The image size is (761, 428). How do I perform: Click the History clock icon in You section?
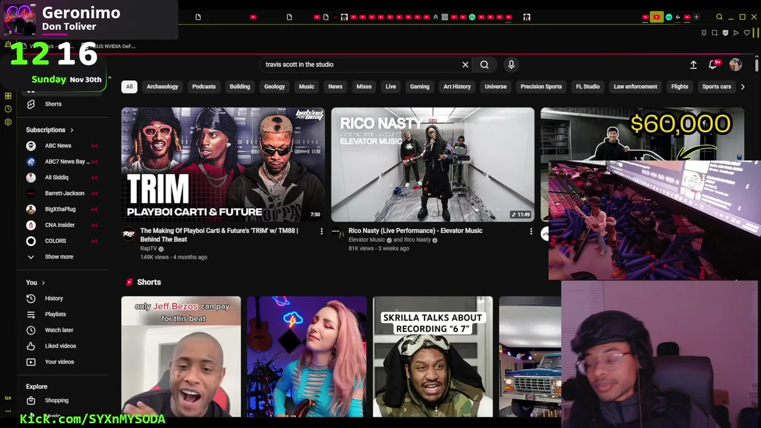pyautogui.click(x=31, y=298)
